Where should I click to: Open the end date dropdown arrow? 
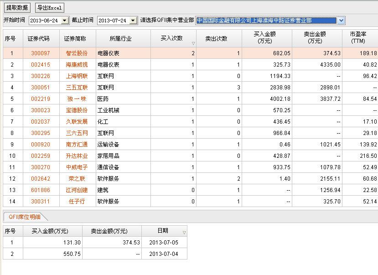click(x=133, y=21)
